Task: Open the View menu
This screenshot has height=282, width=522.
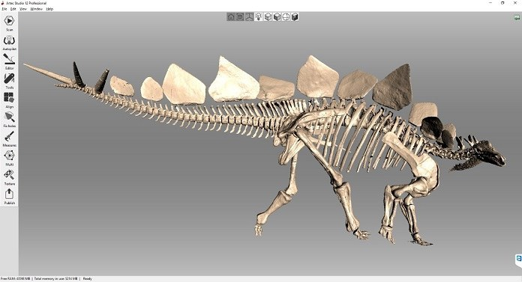Action: click(23, 9)
